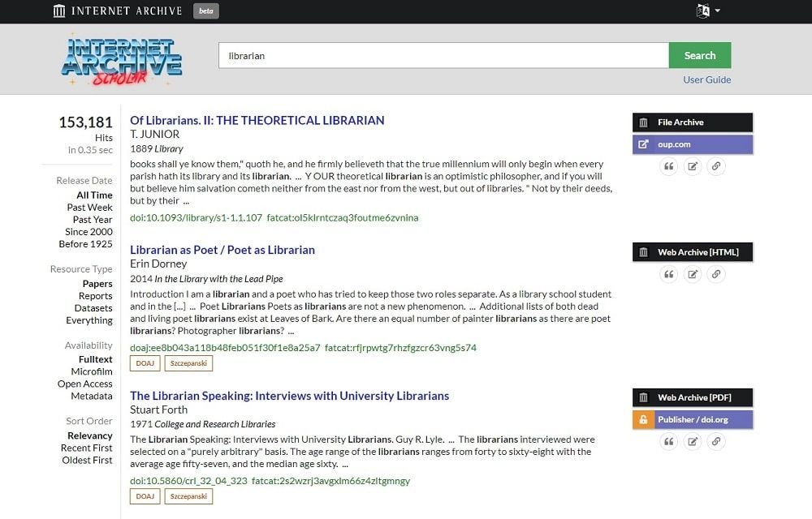Open 'Librarian as Poet / Poet as Librarian' title

pyautogui.click(x=222, y=251)
